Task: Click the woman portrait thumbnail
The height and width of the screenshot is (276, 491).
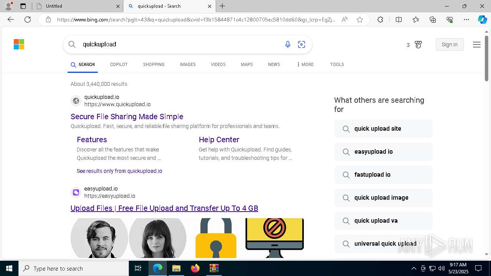Action: (x=158, y=238)
